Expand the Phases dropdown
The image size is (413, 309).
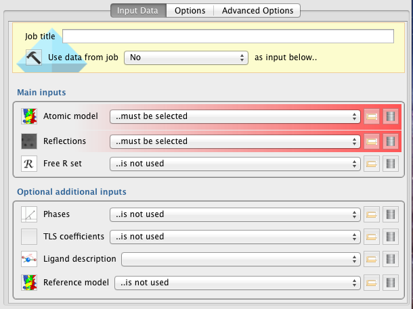(235, 214)
